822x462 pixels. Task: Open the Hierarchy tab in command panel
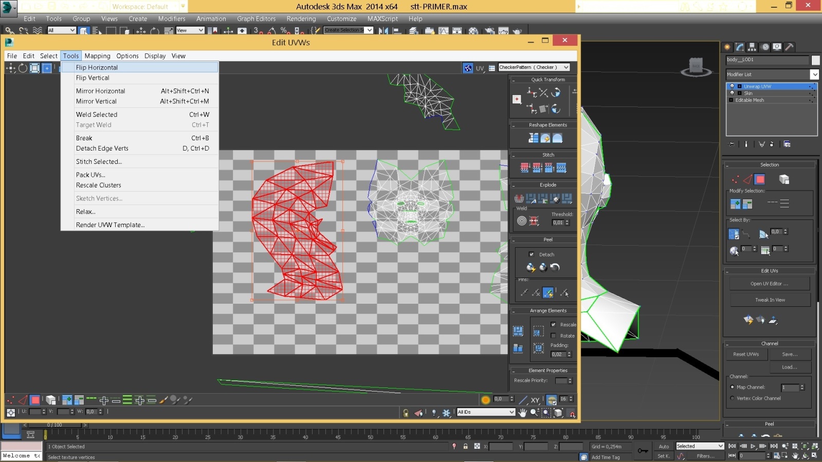[752, 47]
